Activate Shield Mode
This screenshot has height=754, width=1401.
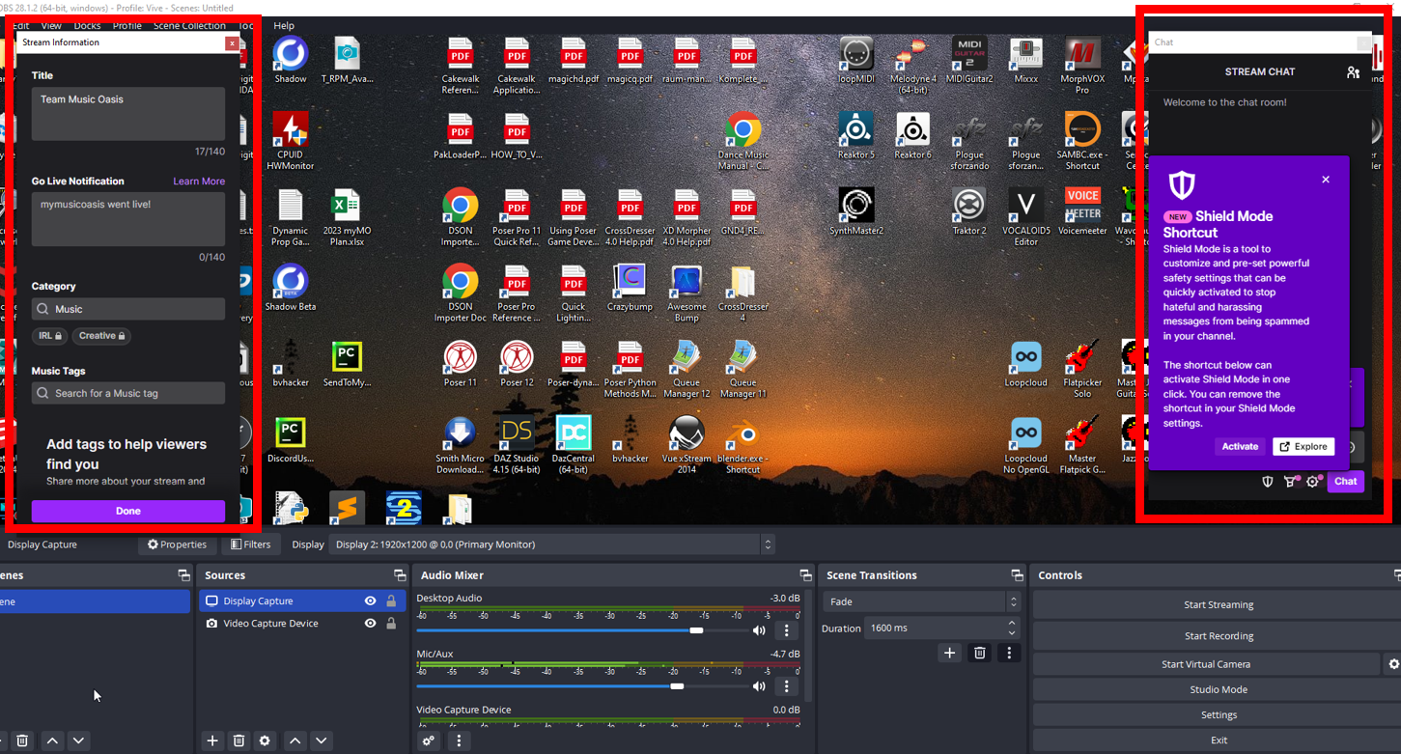click(1240, 446)
